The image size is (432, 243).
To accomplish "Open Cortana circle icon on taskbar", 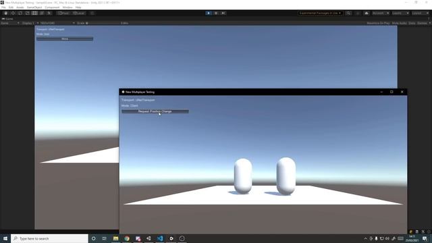I will click(x=94, y=238).
